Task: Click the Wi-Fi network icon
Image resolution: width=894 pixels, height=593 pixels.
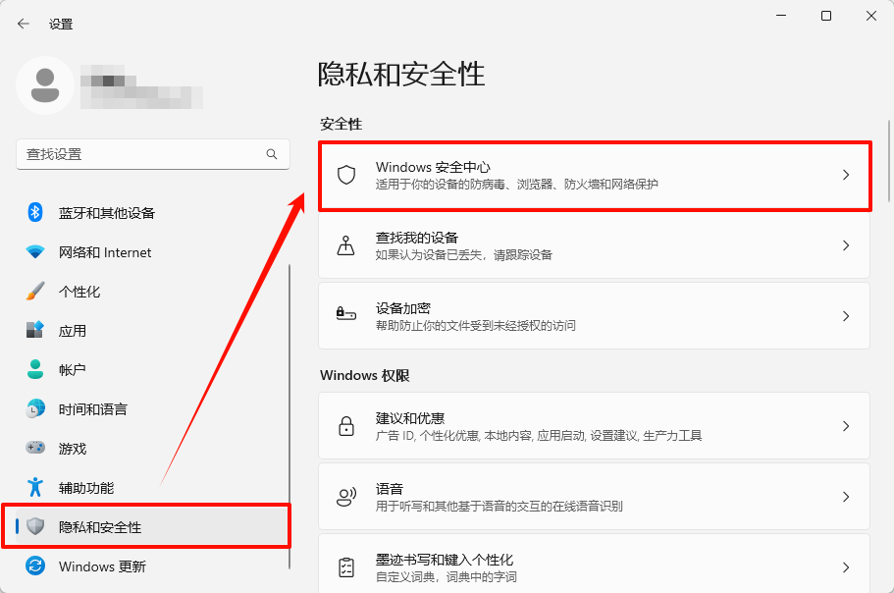Action: coord(35,252)
